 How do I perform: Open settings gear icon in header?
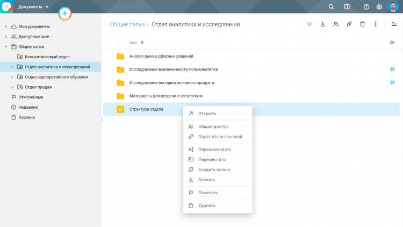tap(379, 7)
